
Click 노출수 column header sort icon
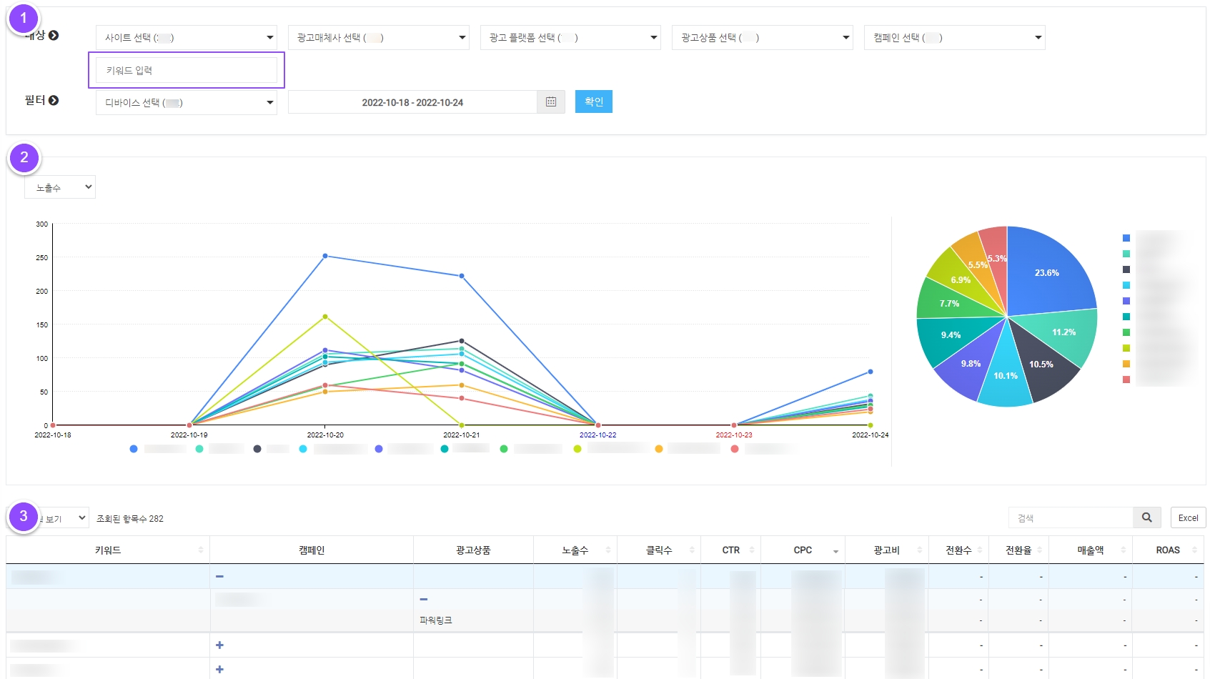[x=608, y=550]
